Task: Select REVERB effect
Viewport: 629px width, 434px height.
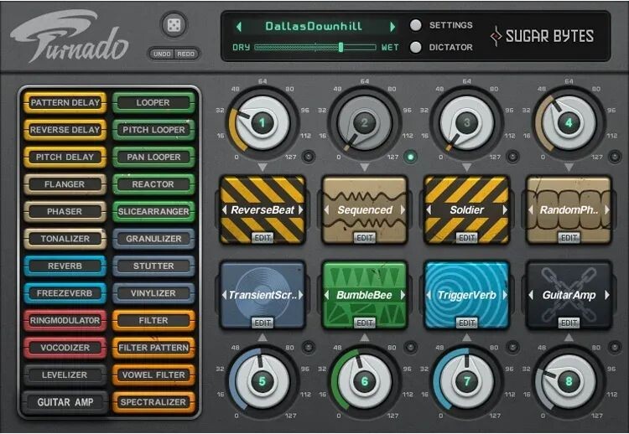Action: pyautogui.click(x=65, y=266)
